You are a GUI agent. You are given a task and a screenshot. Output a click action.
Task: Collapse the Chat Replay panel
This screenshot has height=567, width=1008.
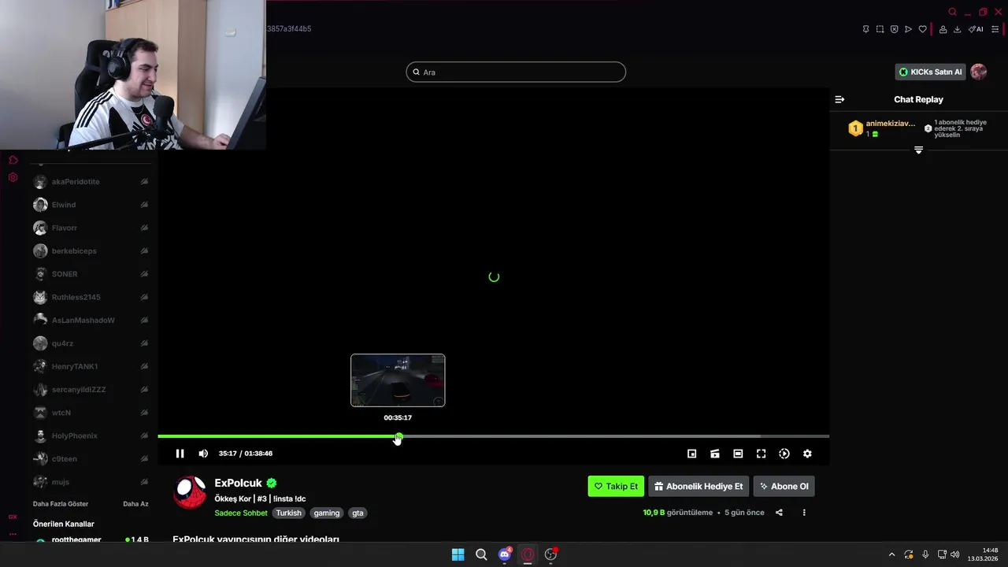(x=839, y=99)
